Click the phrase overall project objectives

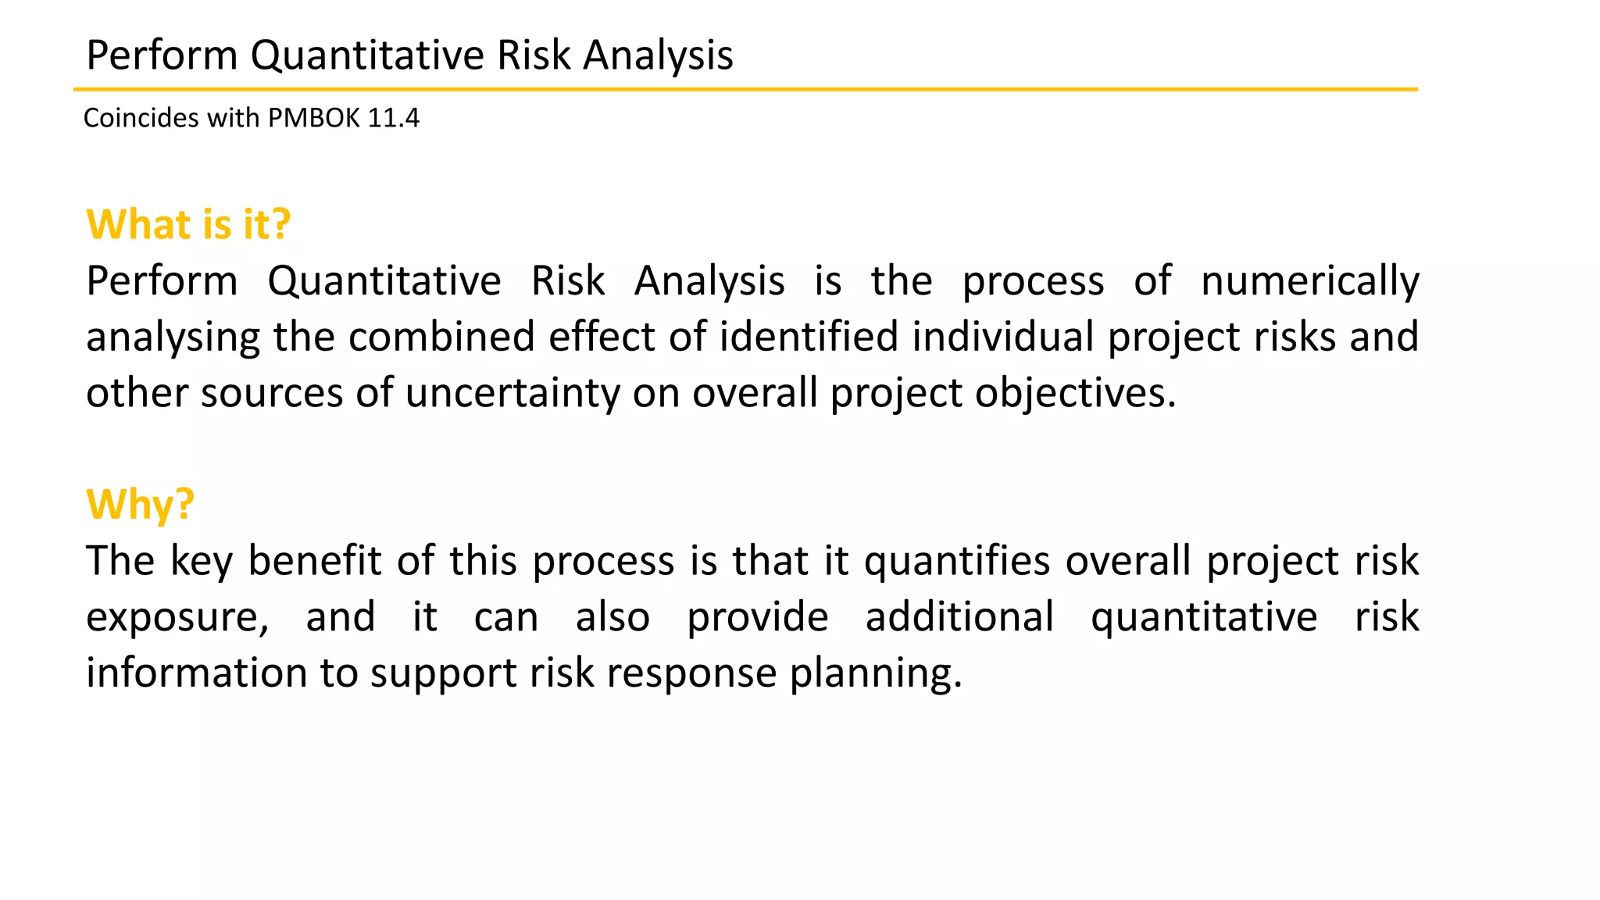coord(934,393)
